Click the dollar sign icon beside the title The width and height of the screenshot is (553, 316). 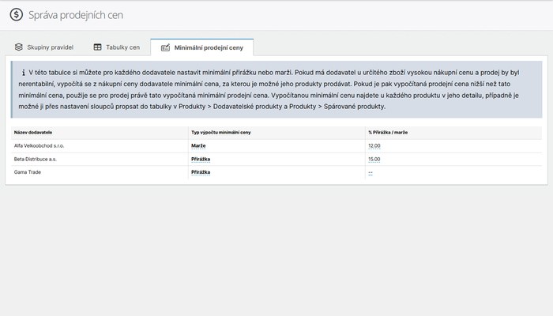17,15
